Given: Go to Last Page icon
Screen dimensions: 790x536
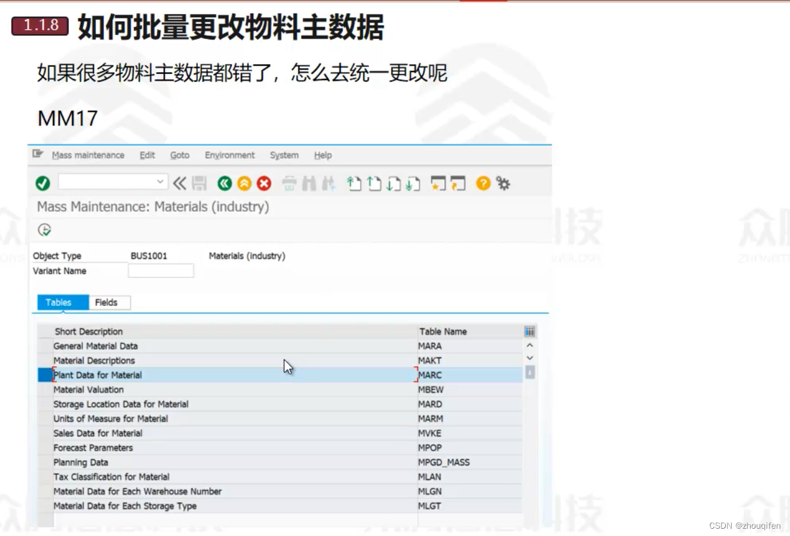Looking at the screenshot, I should 413,183.
